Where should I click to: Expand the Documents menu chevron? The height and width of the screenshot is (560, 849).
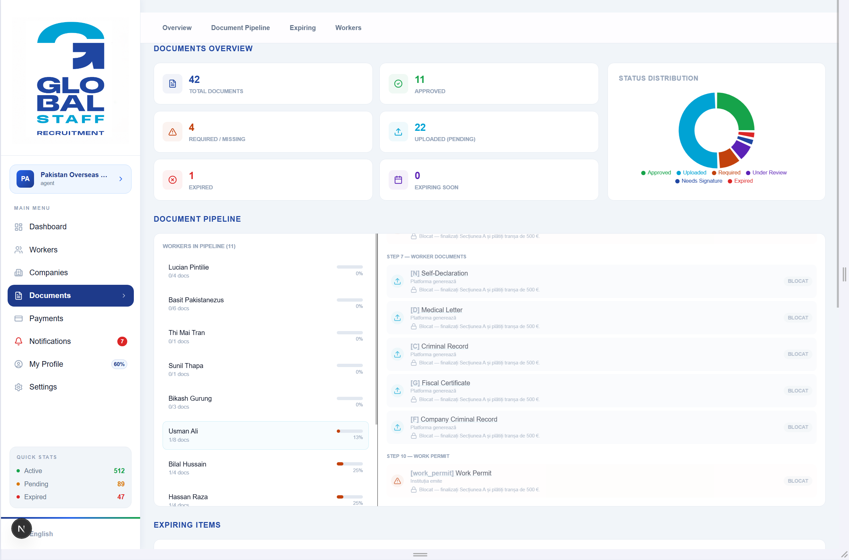[x=124, y=296]
